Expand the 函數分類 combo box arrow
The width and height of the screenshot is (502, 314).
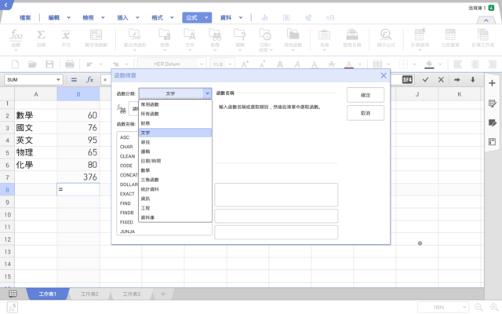(x=207, y=93)
